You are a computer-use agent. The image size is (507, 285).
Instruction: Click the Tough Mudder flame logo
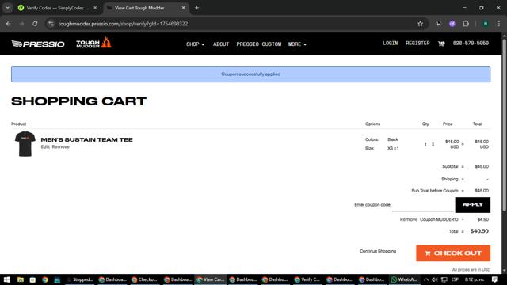(93, 43)
